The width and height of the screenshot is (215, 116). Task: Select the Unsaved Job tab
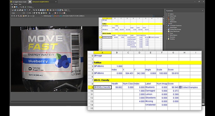click(x=41, y=2)
